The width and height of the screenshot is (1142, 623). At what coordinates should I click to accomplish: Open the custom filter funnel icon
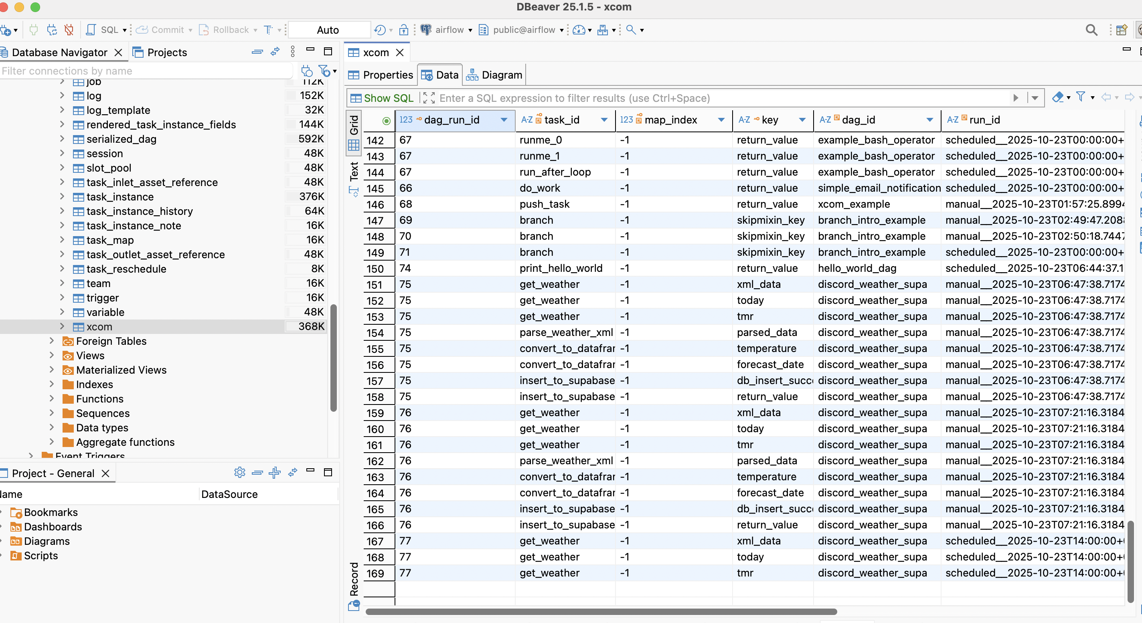tap(1081, 97)
